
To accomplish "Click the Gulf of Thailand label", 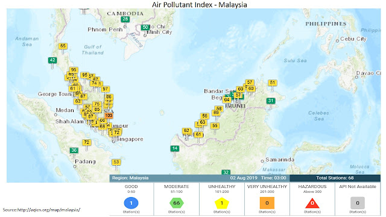I will click(93, 49).
